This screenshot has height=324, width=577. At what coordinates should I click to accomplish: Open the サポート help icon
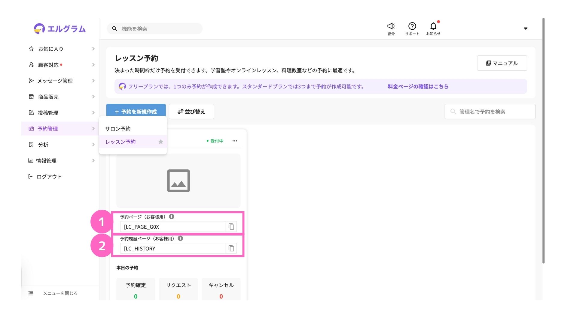[x=412, y=26]
